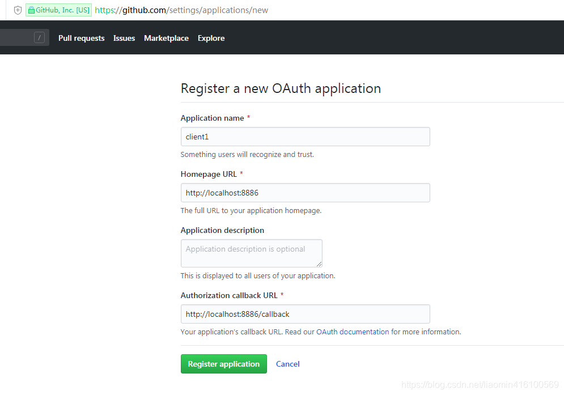Focus the Application name field containing client1
The height and width of the screenshot is (395, 564).
click(x=306, y=137)
